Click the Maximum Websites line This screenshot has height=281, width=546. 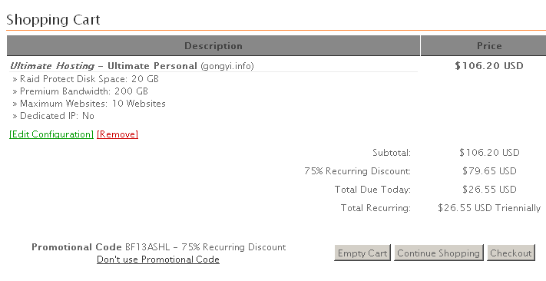(89, 104)
